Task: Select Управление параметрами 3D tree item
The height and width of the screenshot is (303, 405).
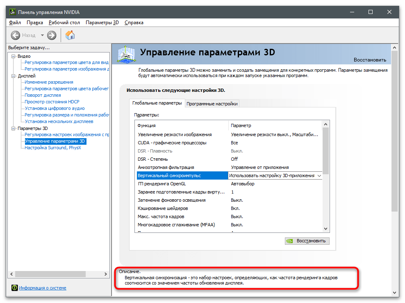Action: pos(55,141)
